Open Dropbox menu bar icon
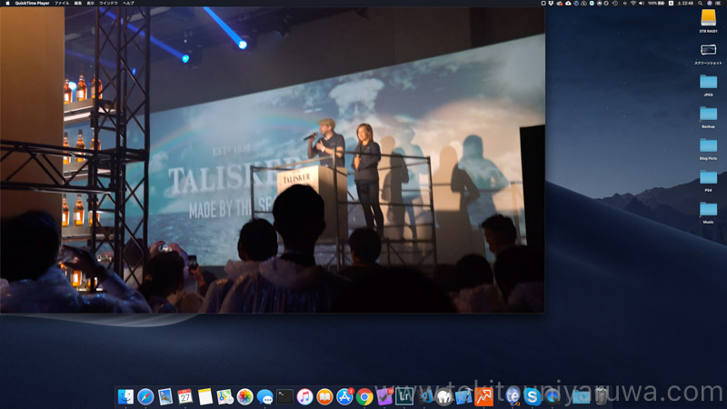This screenshot has height=409, width=727. click(552, 3)
